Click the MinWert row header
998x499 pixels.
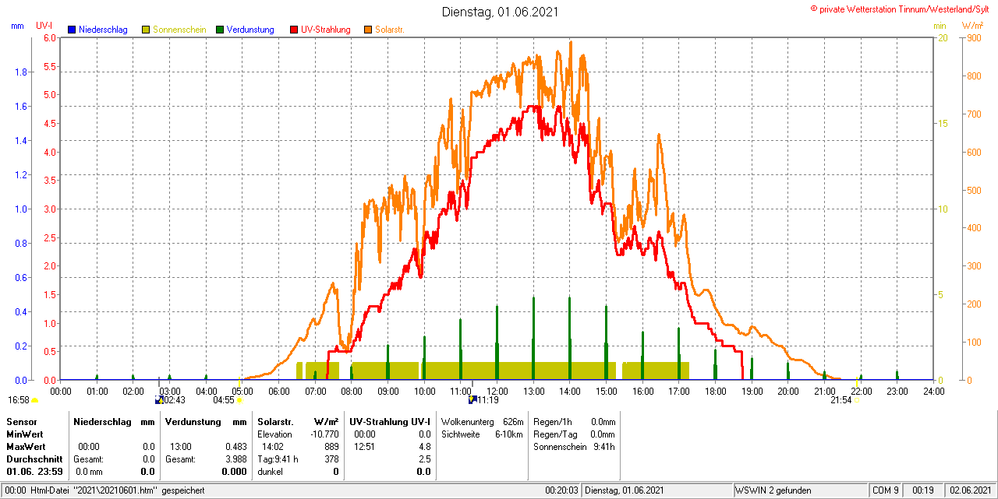(25, 434)
